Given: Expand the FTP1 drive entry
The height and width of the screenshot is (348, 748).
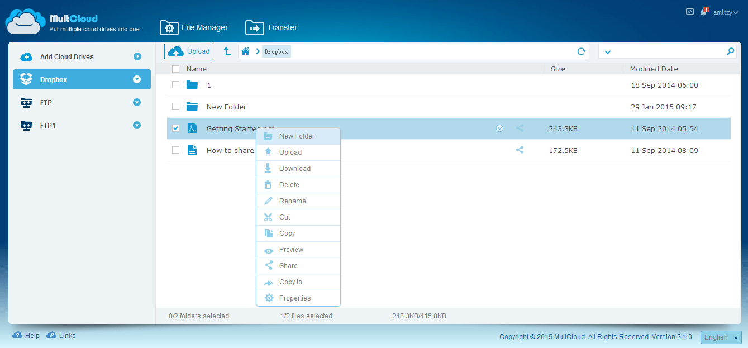Looking at the screenshot, I should coord(137,125).
